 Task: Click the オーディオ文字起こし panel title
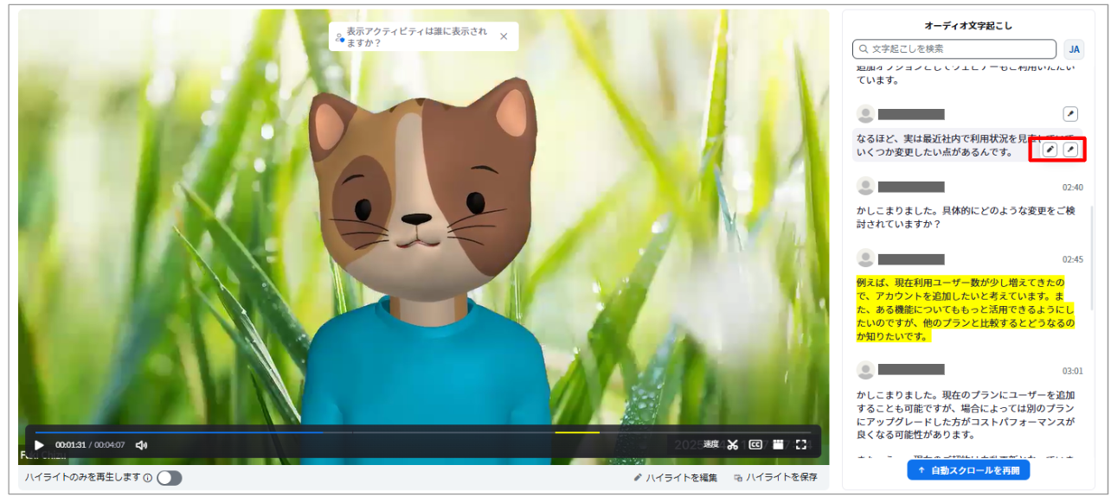click(x=967, y=26)
